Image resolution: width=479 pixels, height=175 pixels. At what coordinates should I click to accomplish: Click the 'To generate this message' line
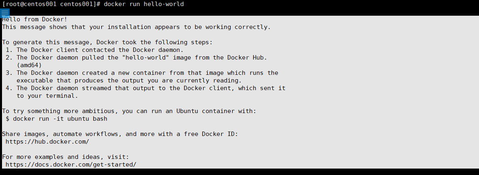coord(107,42)
